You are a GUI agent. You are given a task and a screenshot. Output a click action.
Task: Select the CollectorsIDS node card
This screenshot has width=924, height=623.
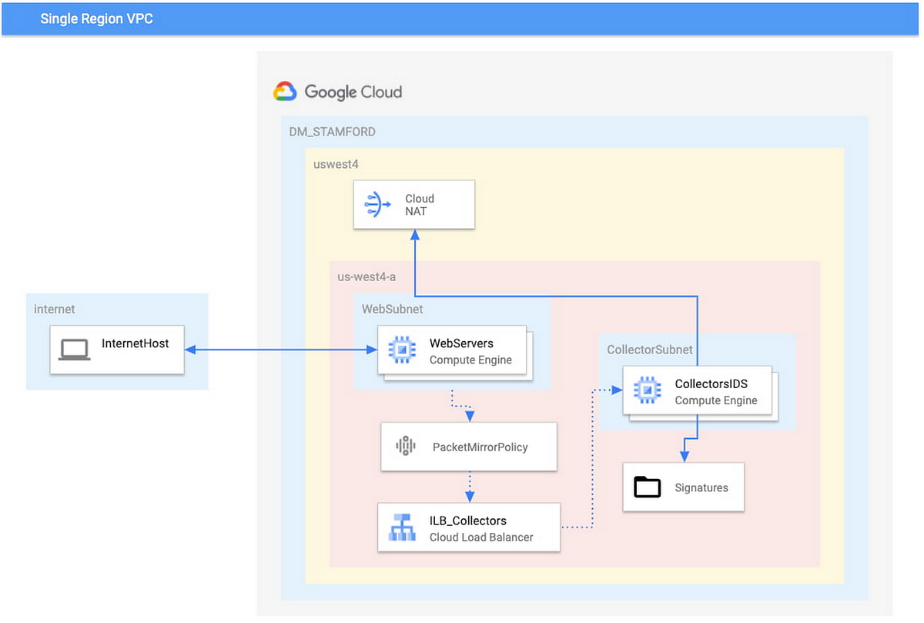(697, 391)
